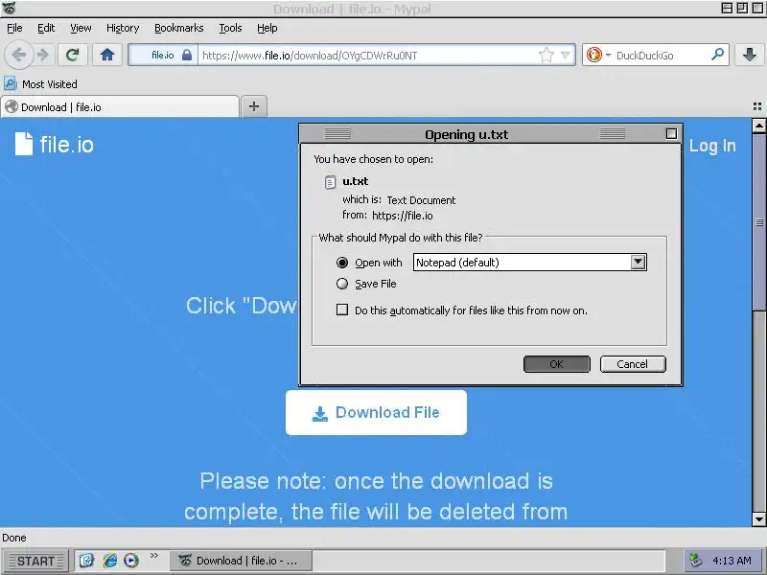
Task: Open the DuckDuckGo search engine selector
Action: click(x=598, y=55)
